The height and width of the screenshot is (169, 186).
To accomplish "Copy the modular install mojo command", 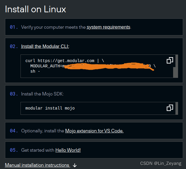I will (170, 108).
